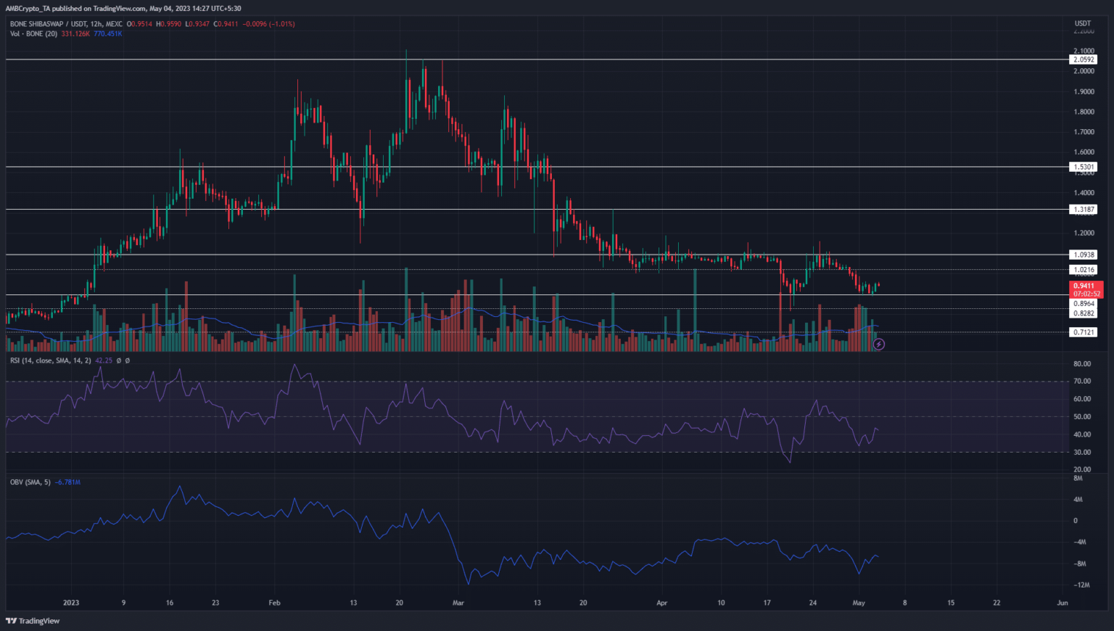Select the 1.0938 resistance level label
Viewport: 1114px width, 631px height.
1084,255
